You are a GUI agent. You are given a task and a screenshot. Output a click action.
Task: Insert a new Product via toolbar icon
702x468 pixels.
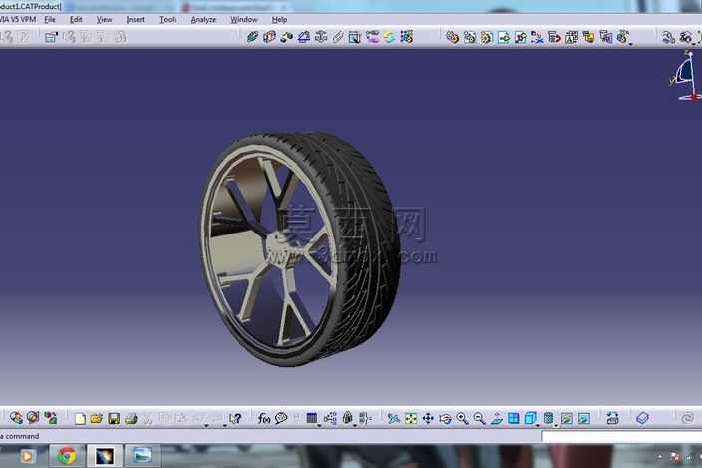pyautogui.click(x=470, y=38)
